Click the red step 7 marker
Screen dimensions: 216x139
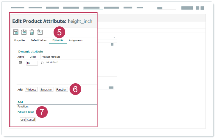point(42,112)
